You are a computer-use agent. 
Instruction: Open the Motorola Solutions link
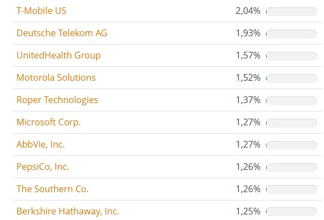click(56, 77)
